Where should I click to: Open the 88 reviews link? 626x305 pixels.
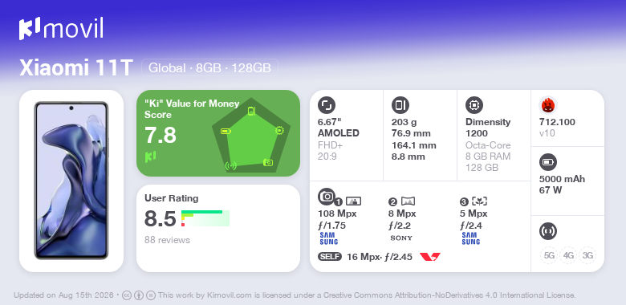coord(167,240)
